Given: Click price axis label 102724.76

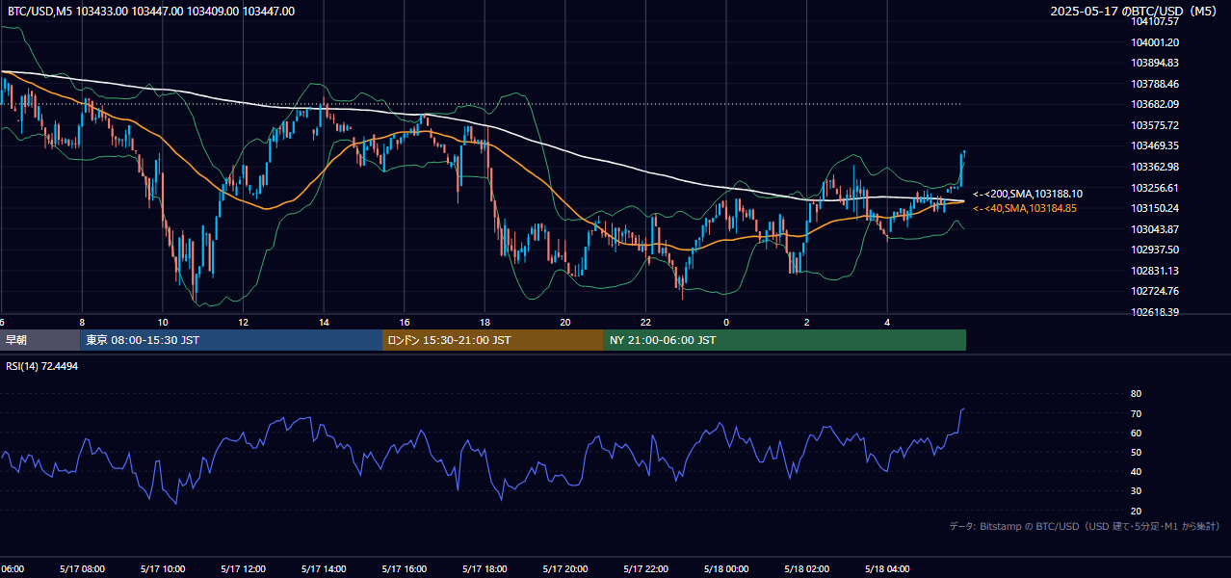Looking at the screenshot, I should tap(1155, 291).
